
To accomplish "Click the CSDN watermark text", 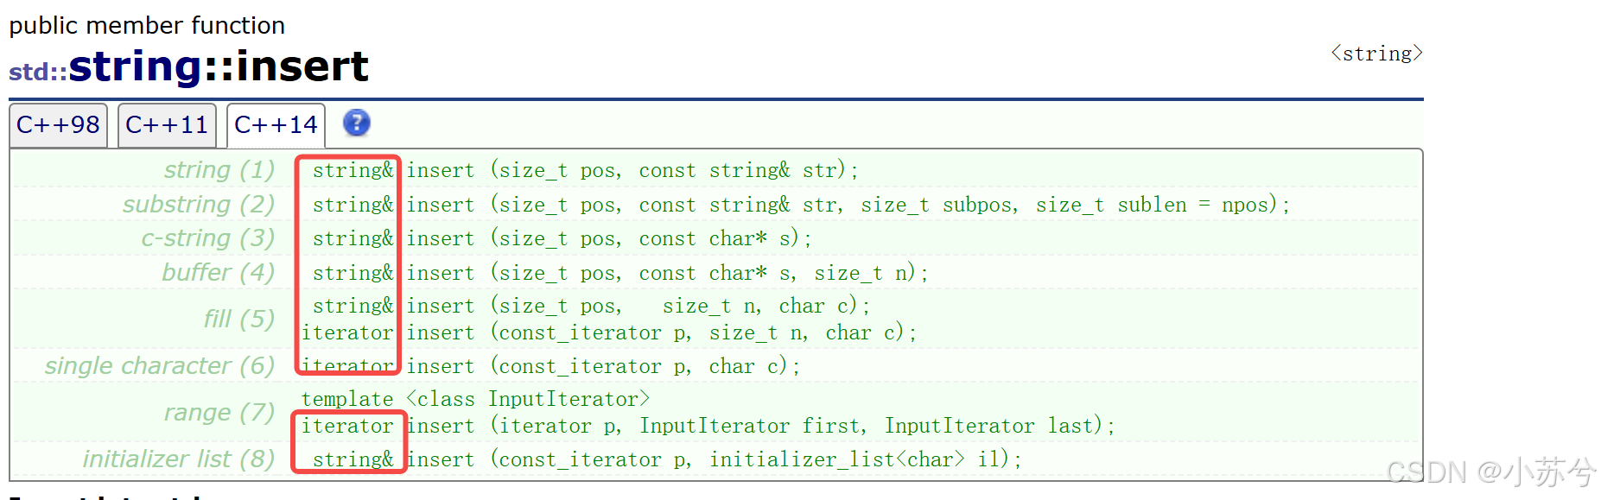I will click(x=1490, y=472).
